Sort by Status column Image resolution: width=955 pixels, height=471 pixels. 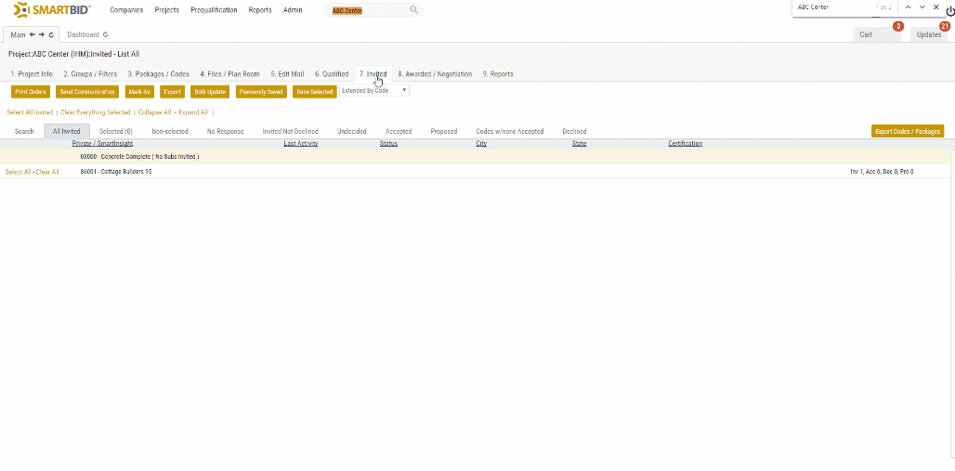point(388,144)
